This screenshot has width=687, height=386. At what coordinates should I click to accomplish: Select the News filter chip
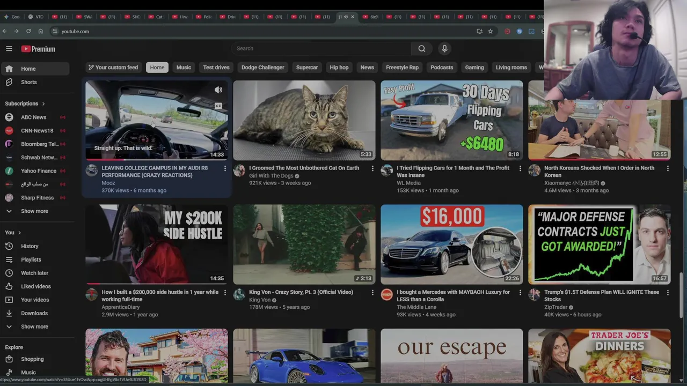click(x=367, y=68)
